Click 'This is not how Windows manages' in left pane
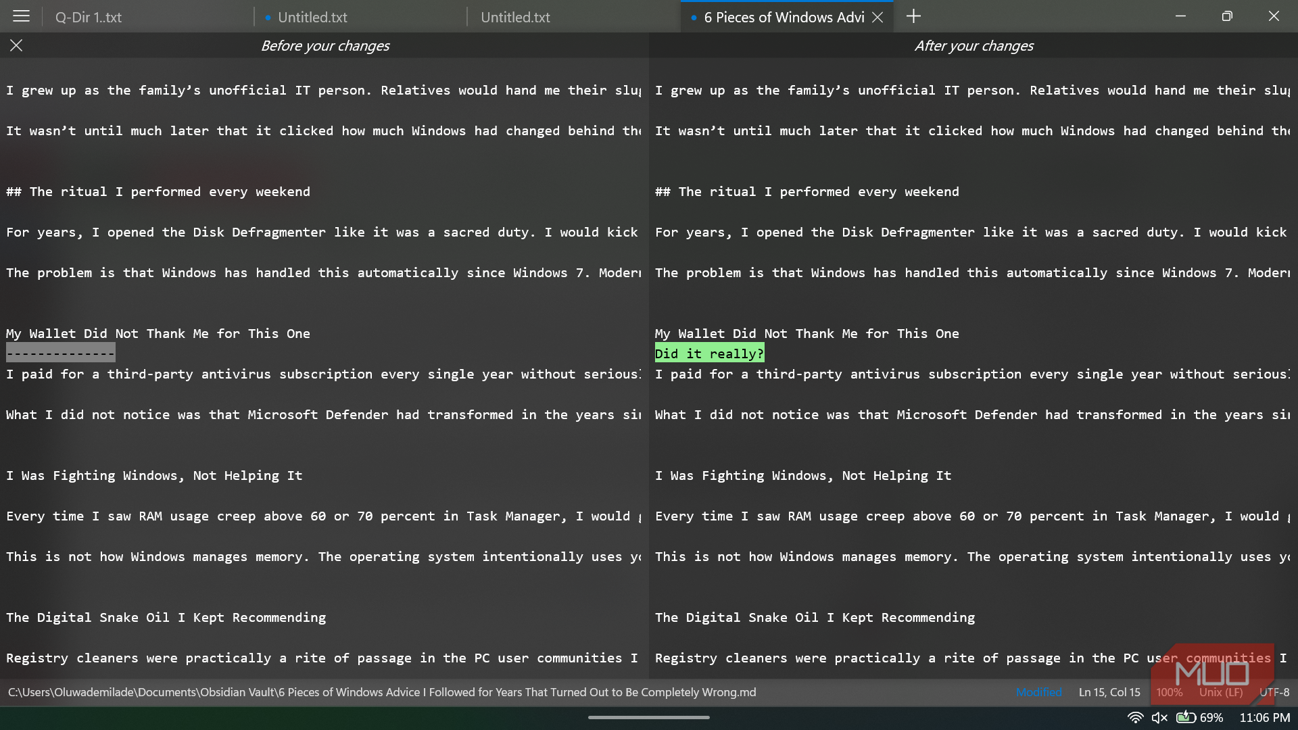The height and width of the screenshot is (730, 1298). click(x=324, y=556)
